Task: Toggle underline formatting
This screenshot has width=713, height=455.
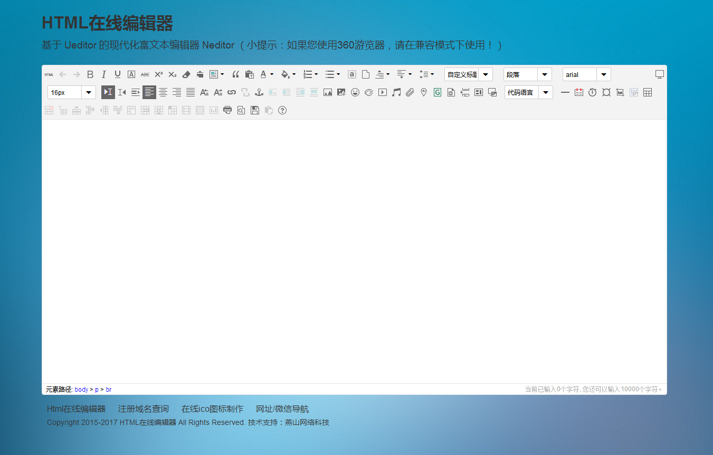Action: (x=118, y=74)
